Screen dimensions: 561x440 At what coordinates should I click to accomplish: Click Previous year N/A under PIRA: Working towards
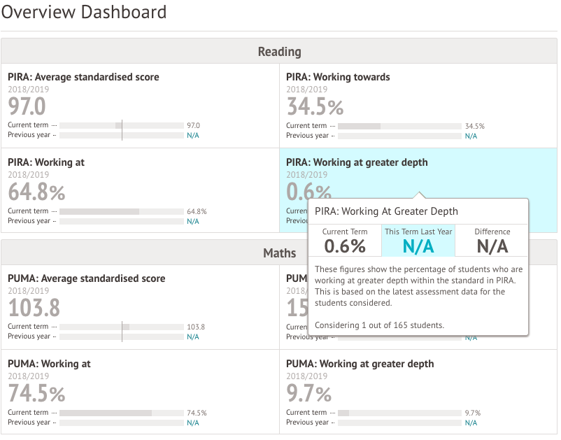coord(471,136)
